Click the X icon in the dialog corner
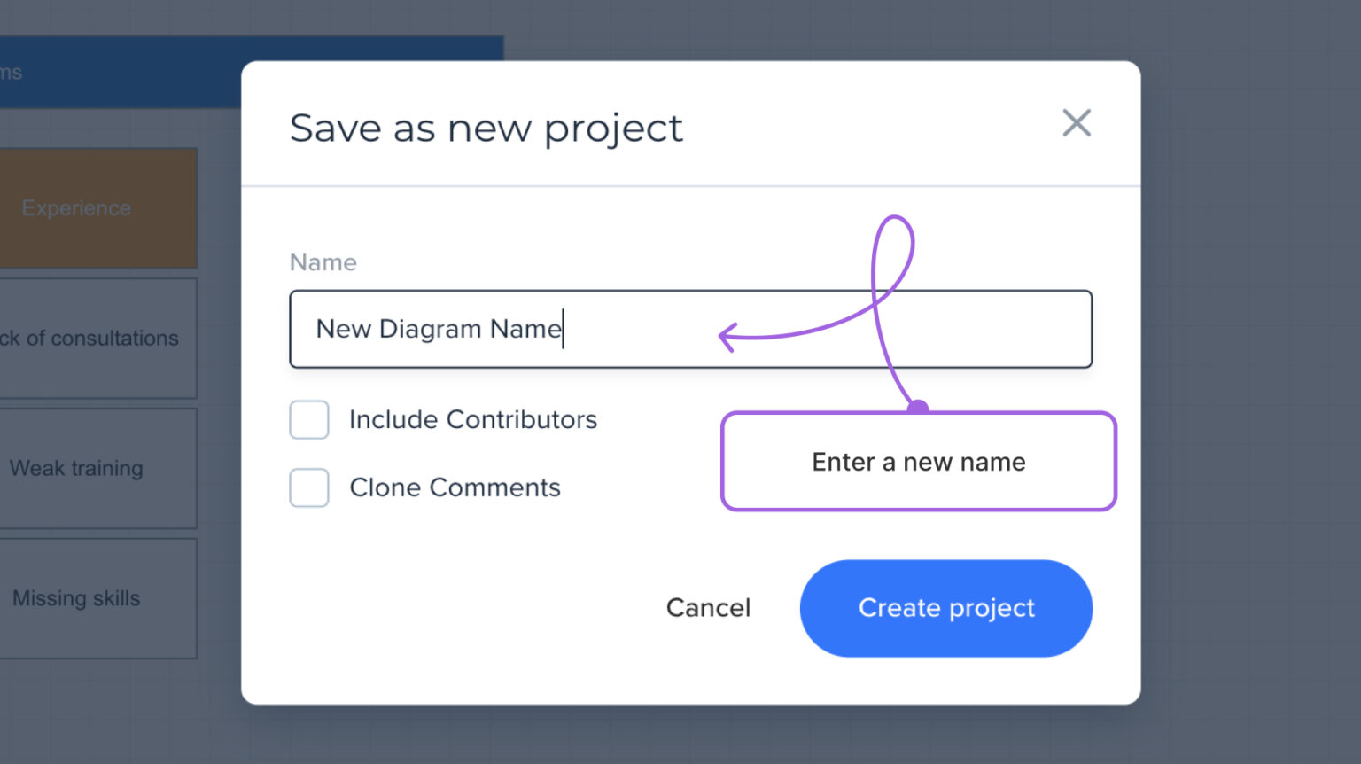The width and height of the screenshot is (1361, 764). 1077,123
